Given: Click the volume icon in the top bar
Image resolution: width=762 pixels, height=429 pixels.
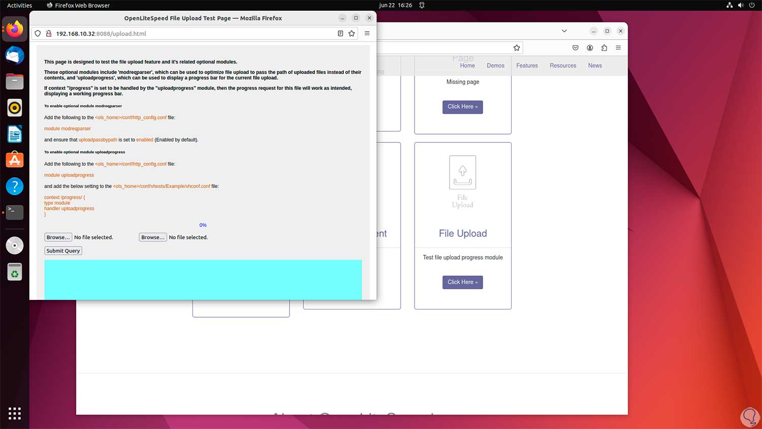Looking at the screenshot, I should (741, 5).
